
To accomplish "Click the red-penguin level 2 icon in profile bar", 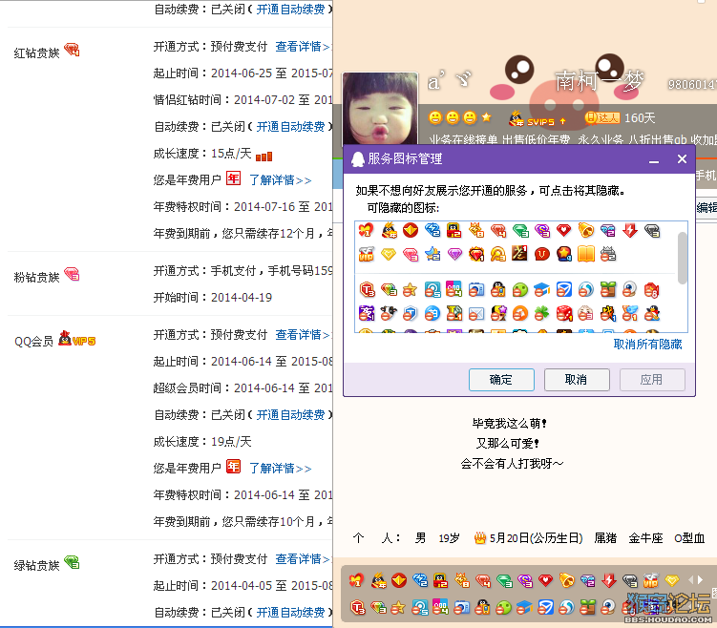I will [440, 581].
